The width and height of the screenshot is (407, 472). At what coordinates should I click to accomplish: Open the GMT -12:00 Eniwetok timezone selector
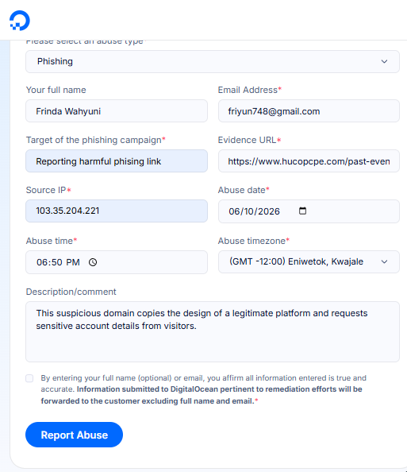point(309,261)
